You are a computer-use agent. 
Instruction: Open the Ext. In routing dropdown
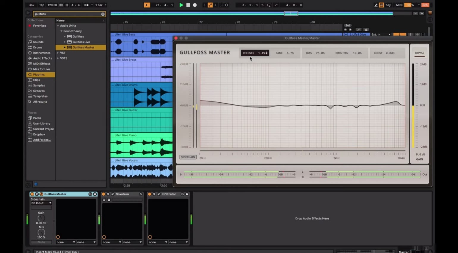pyautogui.click(x=381, y=34)
